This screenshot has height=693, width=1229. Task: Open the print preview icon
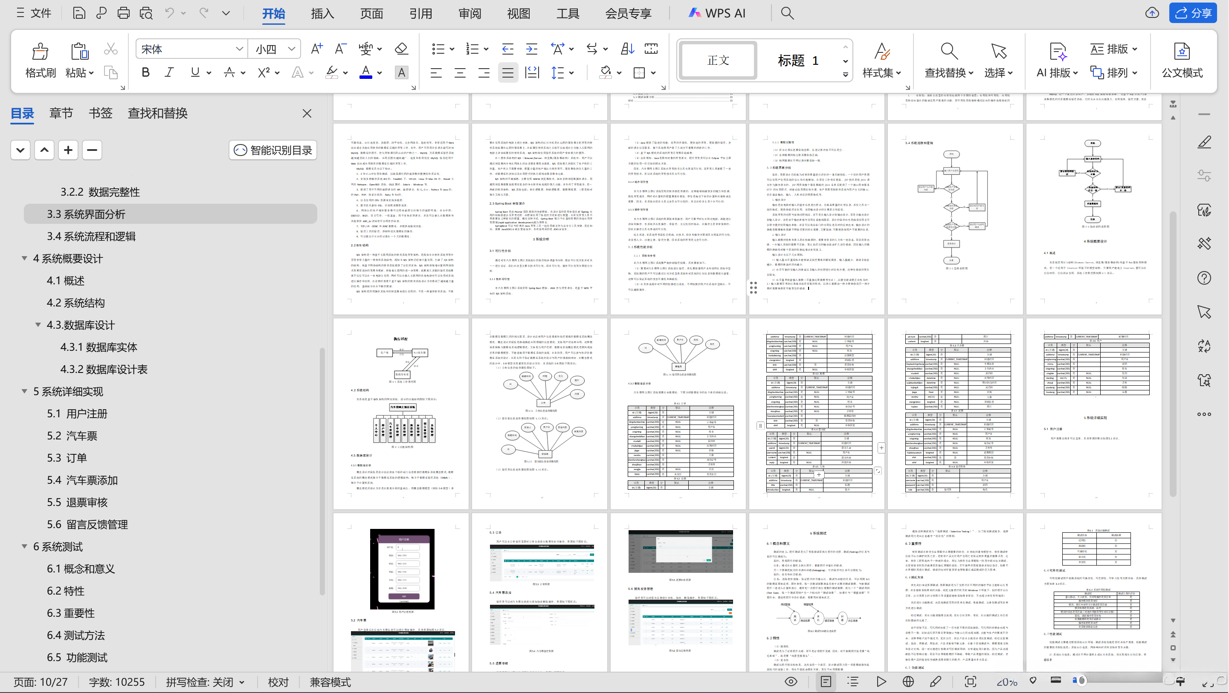(146, 13)
